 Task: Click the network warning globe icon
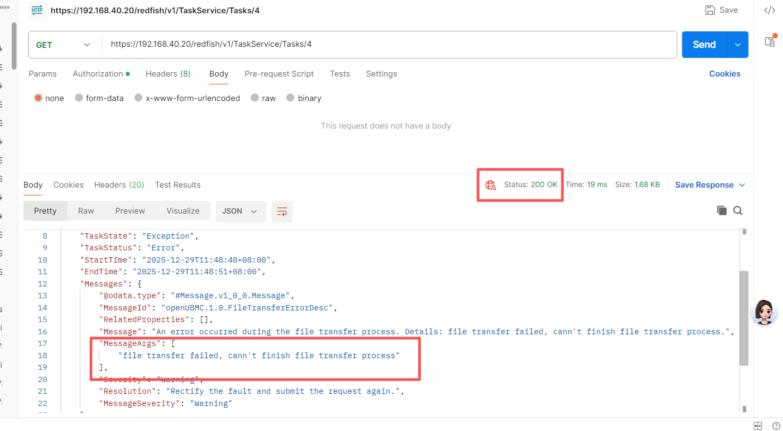pyautogui.click(x=490, y=185)
